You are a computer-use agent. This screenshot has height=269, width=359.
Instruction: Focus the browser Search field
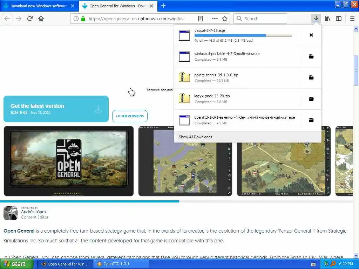coord(260,19)
